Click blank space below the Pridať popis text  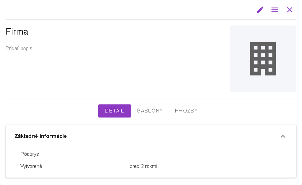67,74
